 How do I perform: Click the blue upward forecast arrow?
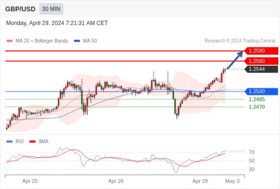[x=235, y=60]
